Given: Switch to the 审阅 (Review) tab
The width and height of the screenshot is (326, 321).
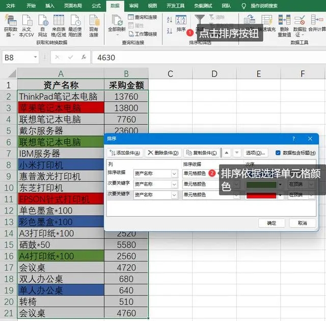Looking at the screenshot, I should [x=133, y=6].
